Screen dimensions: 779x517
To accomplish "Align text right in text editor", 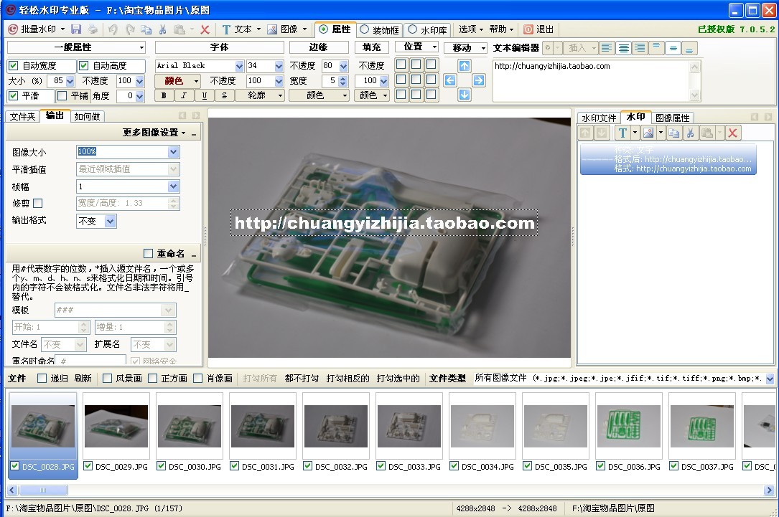I will pos(640,47).
